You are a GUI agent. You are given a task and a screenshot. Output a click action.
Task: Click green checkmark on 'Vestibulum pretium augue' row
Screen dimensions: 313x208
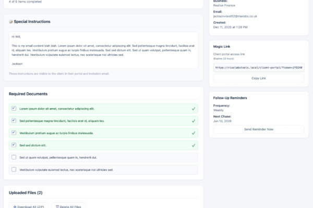(x=193, y=133)
